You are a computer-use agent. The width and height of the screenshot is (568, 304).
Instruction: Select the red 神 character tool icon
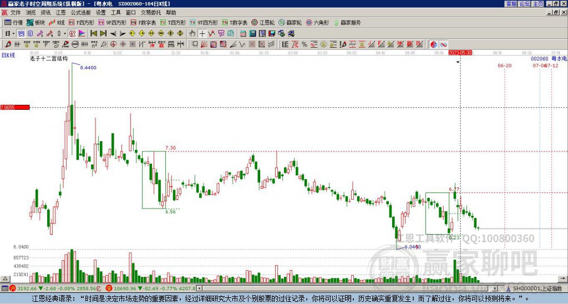click(152, 44)
